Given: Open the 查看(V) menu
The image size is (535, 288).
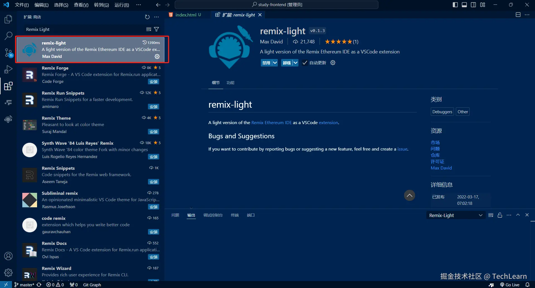Looking at the screenshot, I should pyautogui.click(x=81, y=5).
